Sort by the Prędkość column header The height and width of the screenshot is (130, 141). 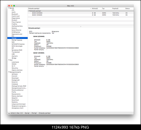(115, 8)
